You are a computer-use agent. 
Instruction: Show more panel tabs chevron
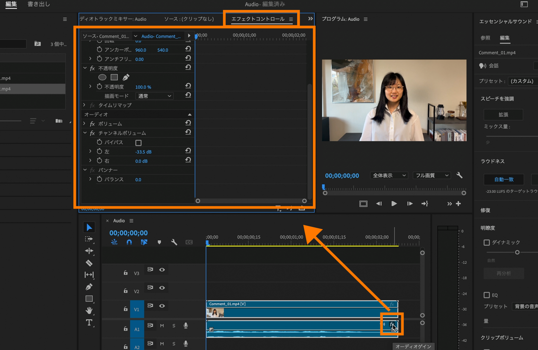click(x=310, y=19)
